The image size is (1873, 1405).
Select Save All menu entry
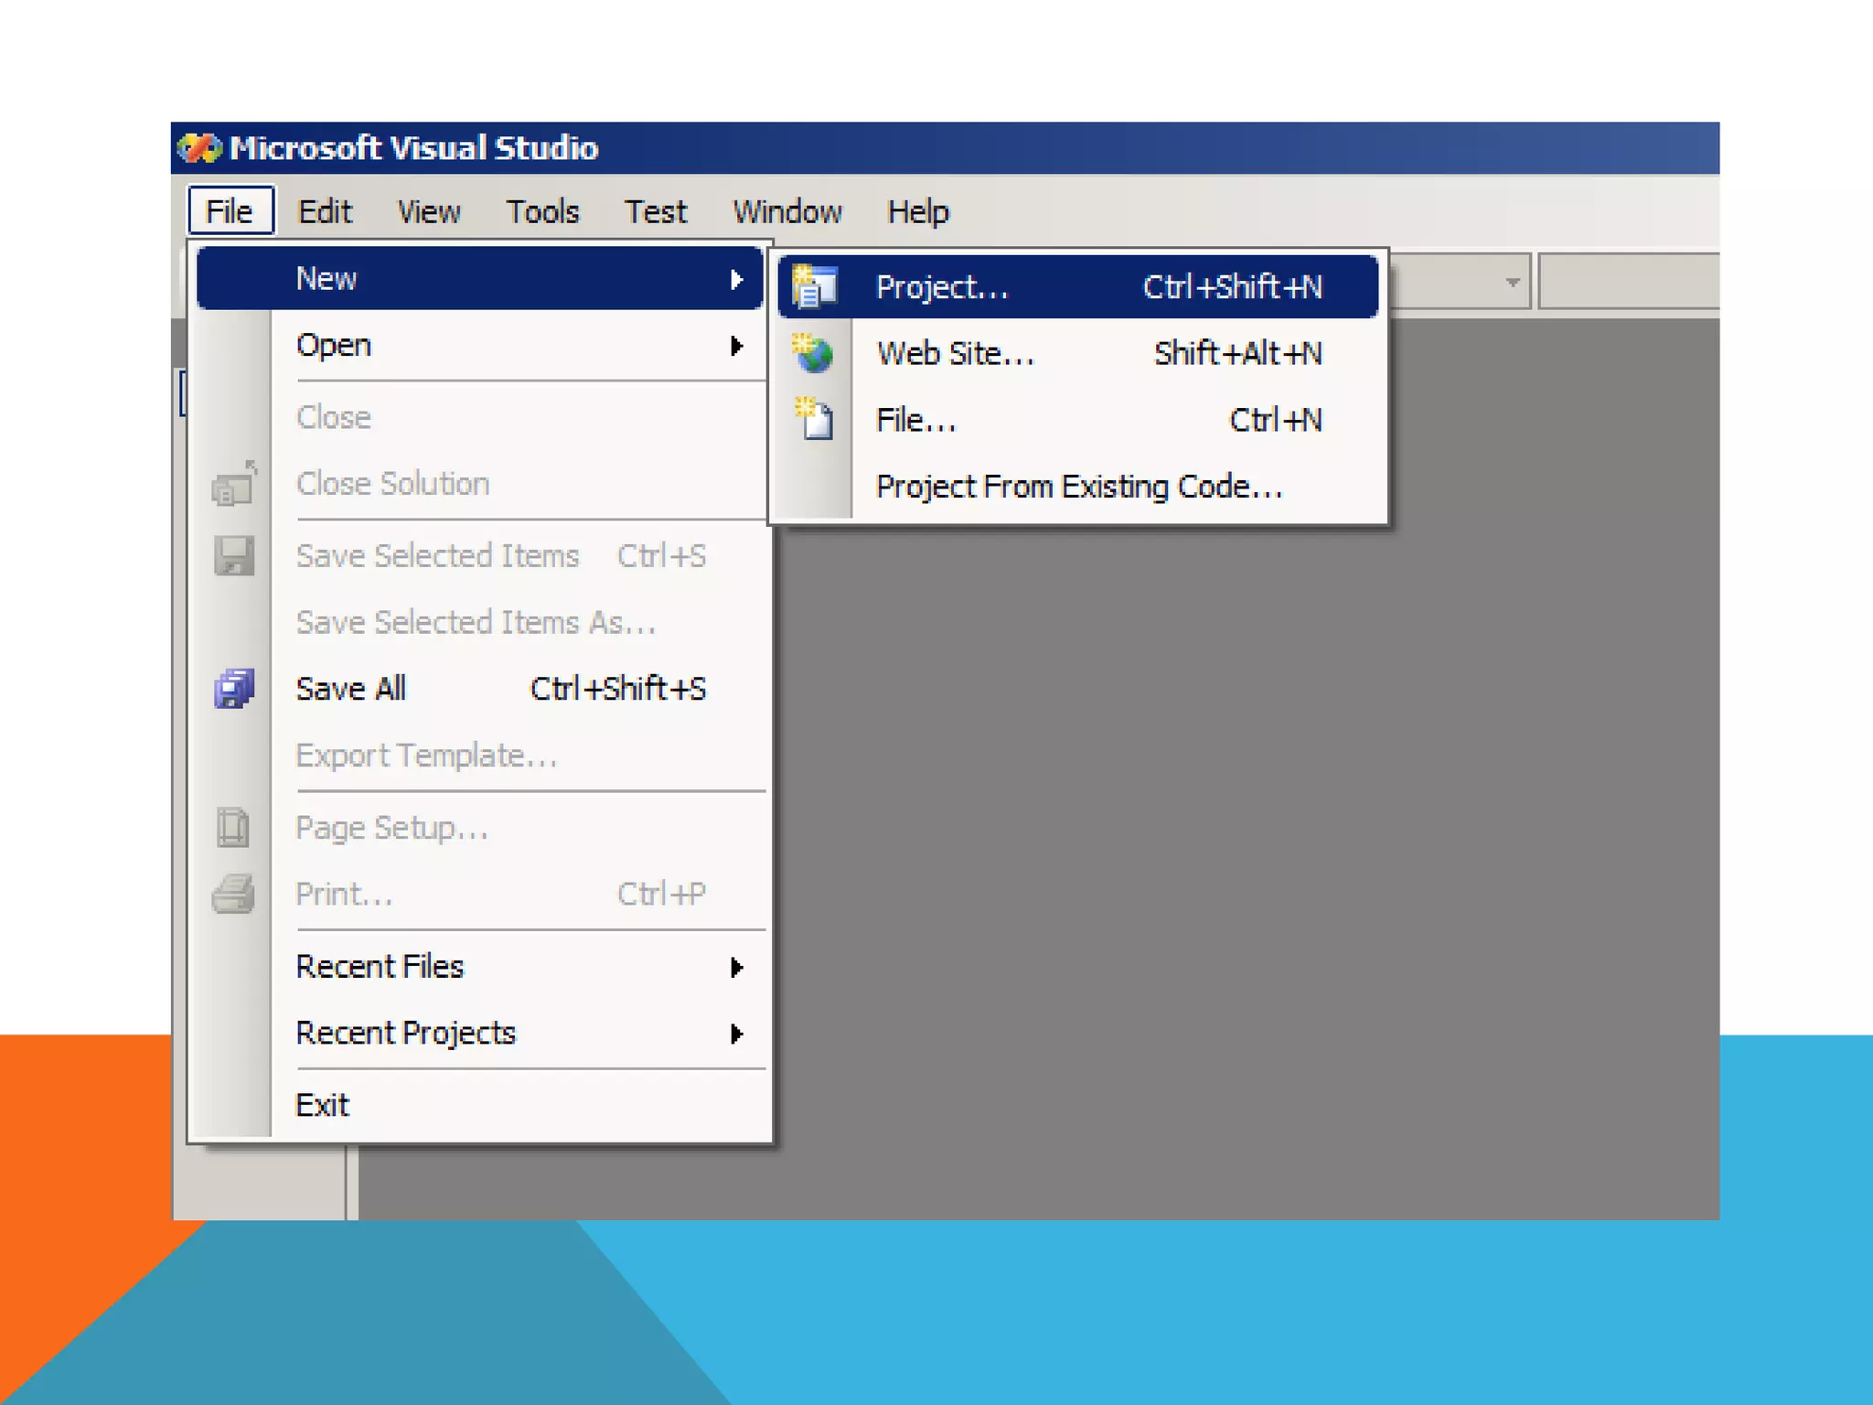click(351, 689)
